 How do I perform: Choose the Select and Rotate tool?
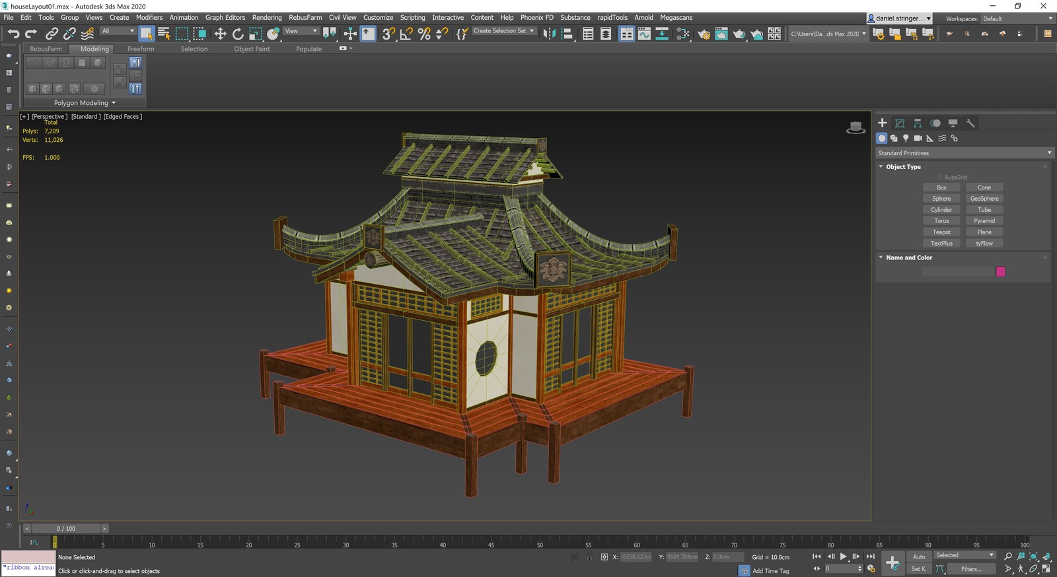(238, 34)
